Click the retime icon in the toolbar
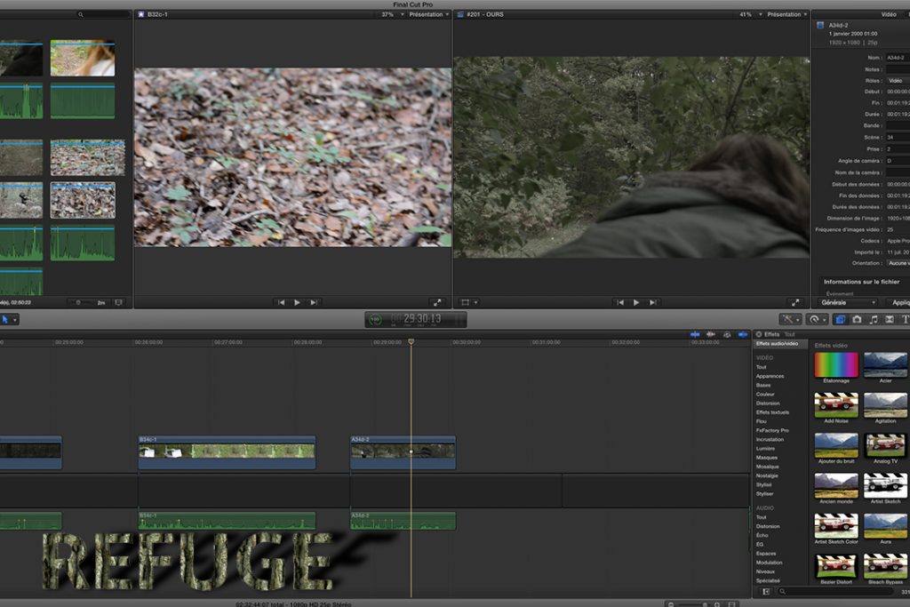Screen dimensions: 910x607 pyautogui.click(x=813, y=319)
